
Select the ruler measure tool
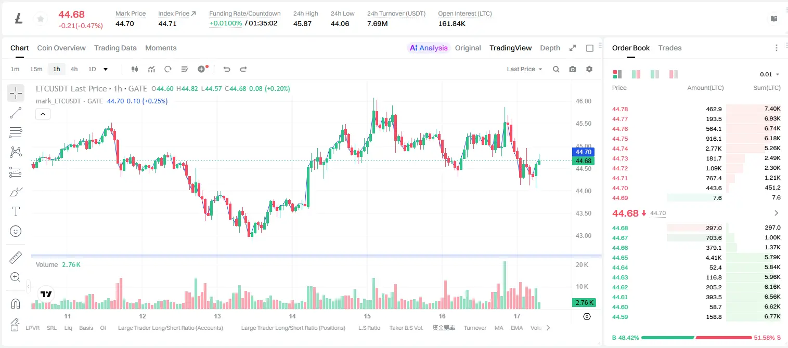tap(16, 258)
